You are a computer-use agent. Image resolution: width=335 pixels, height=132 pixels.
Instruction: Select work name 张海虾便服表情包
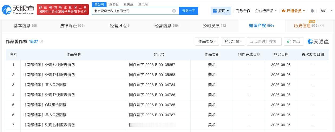click(60, 95)
